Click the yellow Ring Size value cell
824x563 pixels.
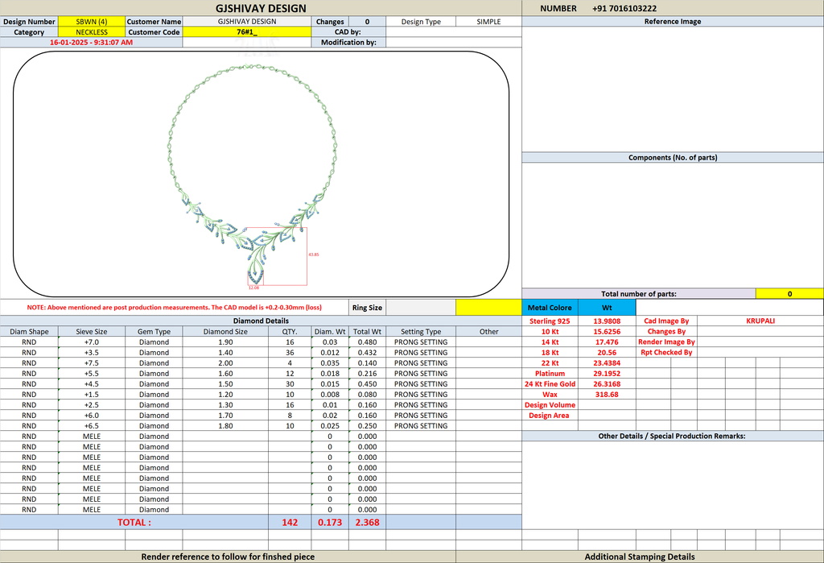pyautogui.click(x=488, y=308)
